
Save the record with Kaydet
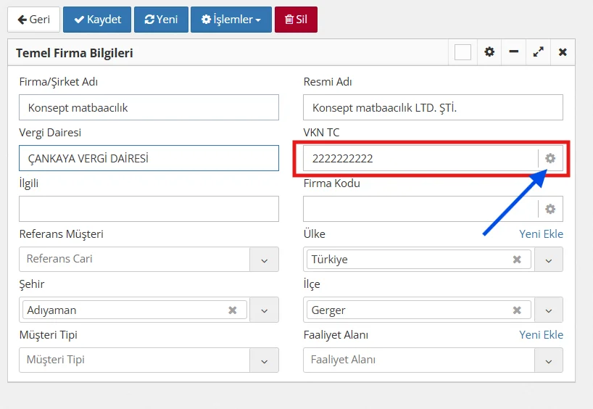[97, 20]
